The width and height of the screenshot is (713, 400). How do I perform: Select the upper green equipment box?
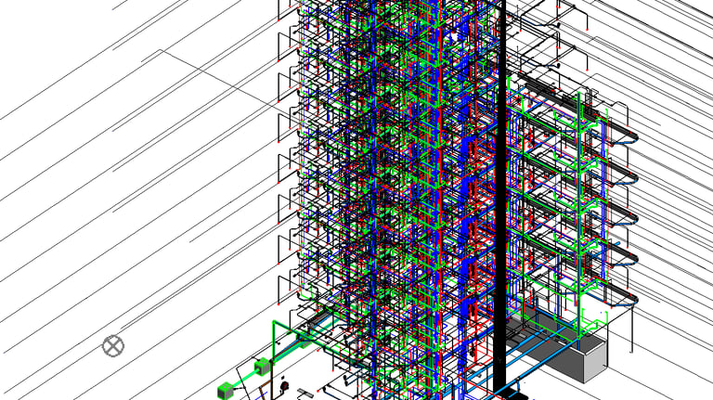click(x=262, y=367)
